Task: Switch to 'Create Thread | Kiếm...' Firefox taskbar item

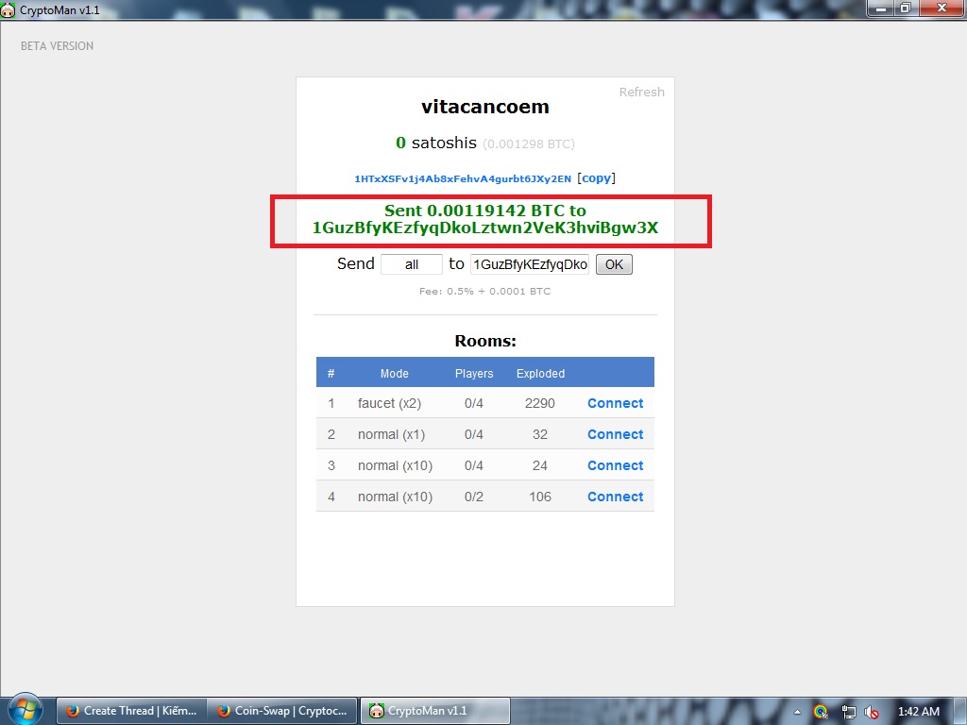Action: pyautogui.click(x=131, y=711)
